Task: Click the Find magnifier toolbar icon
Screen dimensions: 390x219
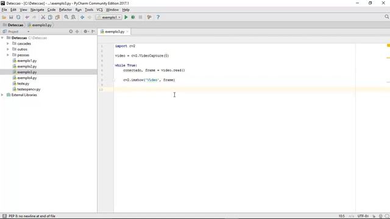Action: (x=66, y=17)
